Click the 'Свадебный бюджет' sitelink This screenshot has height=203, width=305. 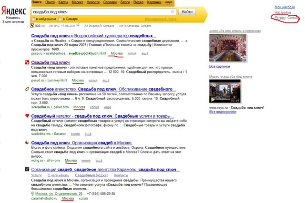click(x=91, y=175)
